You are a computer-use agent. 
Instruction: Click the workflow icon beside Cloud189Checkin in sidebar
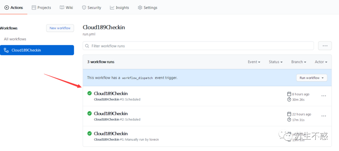point(7,50)
